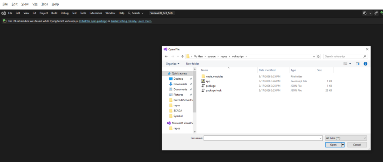Screen dimensions: 383x162
Task: Expand the Open button split arrow
Action: point(342,145)
